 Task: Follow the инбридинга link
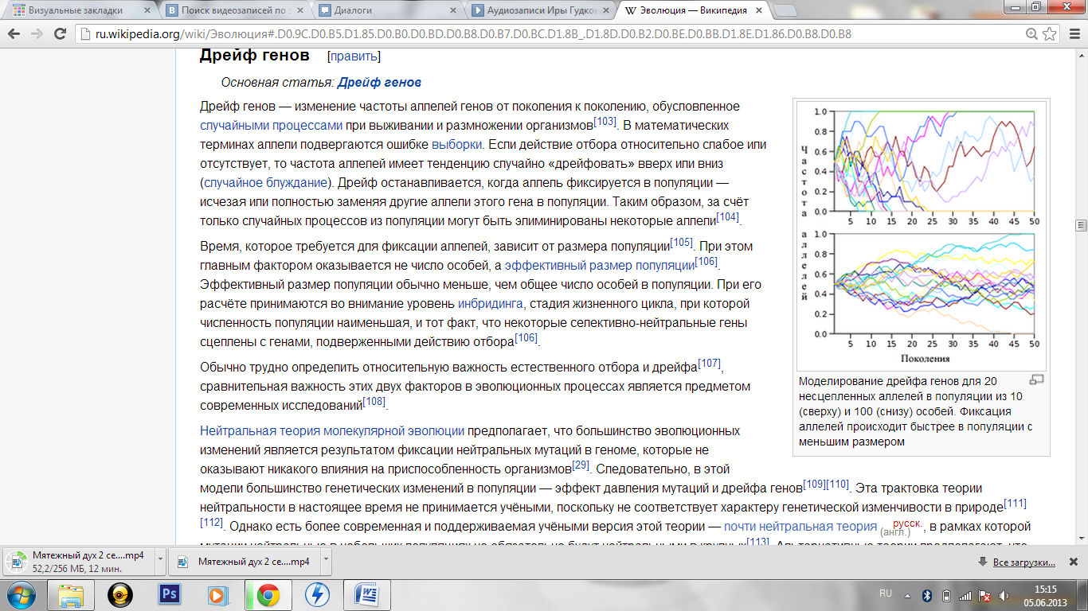click(491, 304)
